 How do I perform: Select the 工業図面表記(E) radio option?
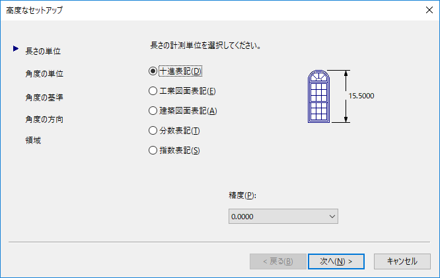point(153,91)
